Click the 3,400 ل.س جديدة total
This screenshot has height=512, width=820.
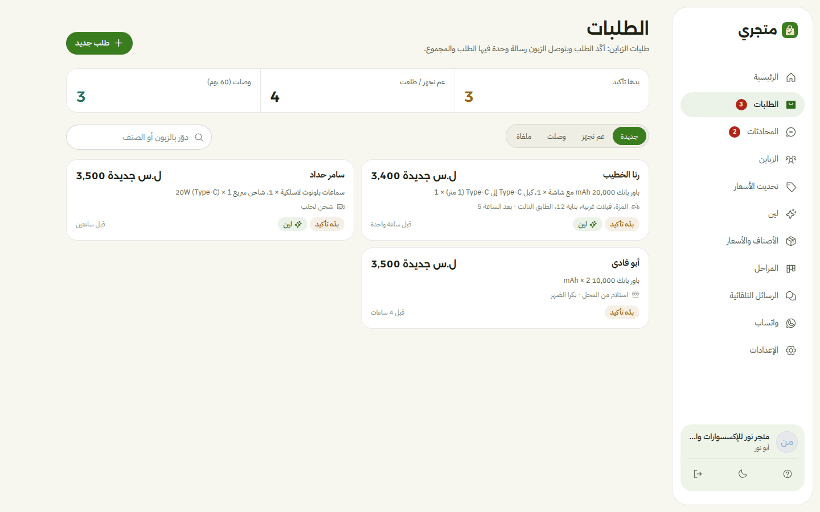coord(414,176)
